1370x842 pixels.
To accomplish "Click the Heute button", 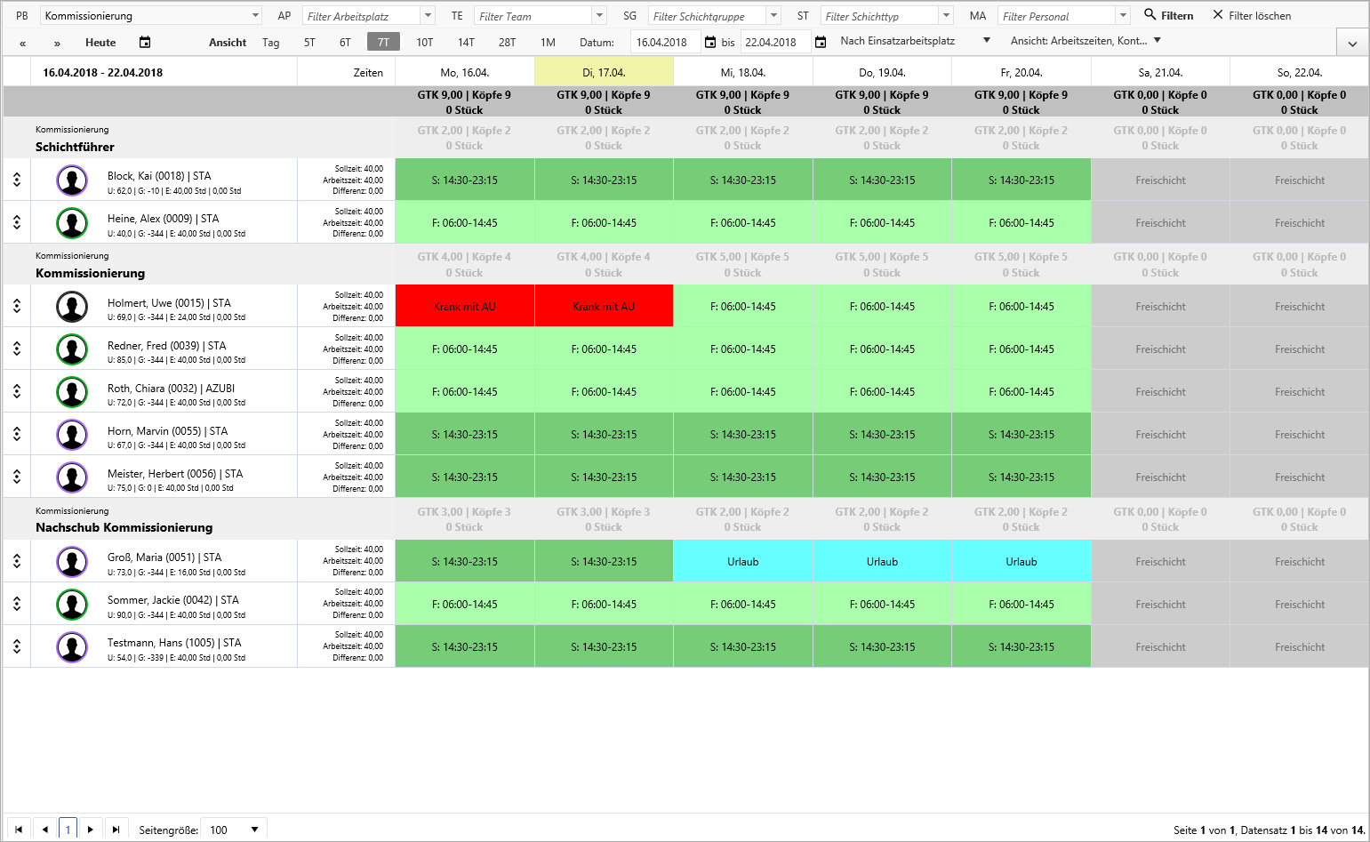I will (100, 42).
